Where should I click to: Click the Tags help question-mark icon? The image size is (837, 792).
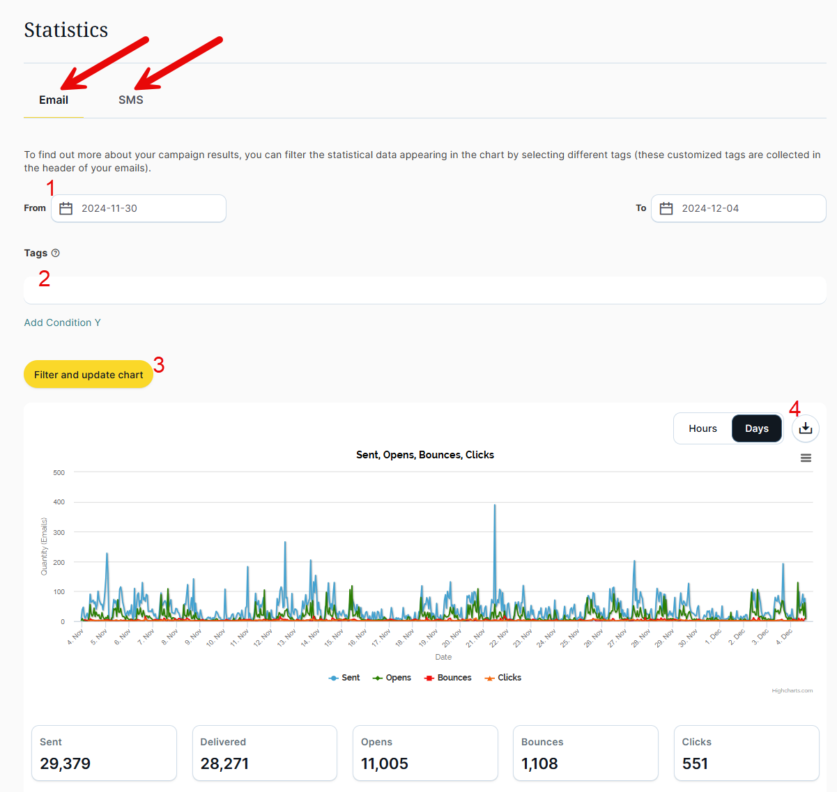coord(56,253)
